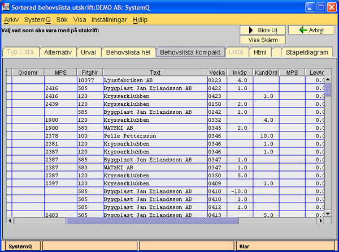Viewport: 339px width, 252px height.
Task: Close the SystemQ window
Action: coord(332,7)
